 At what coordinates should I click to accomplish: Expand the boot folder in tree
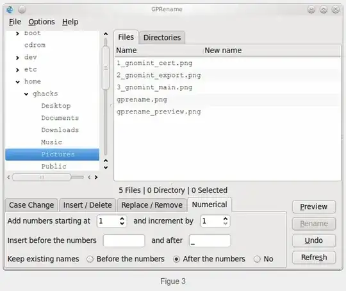tap(17, 33)
